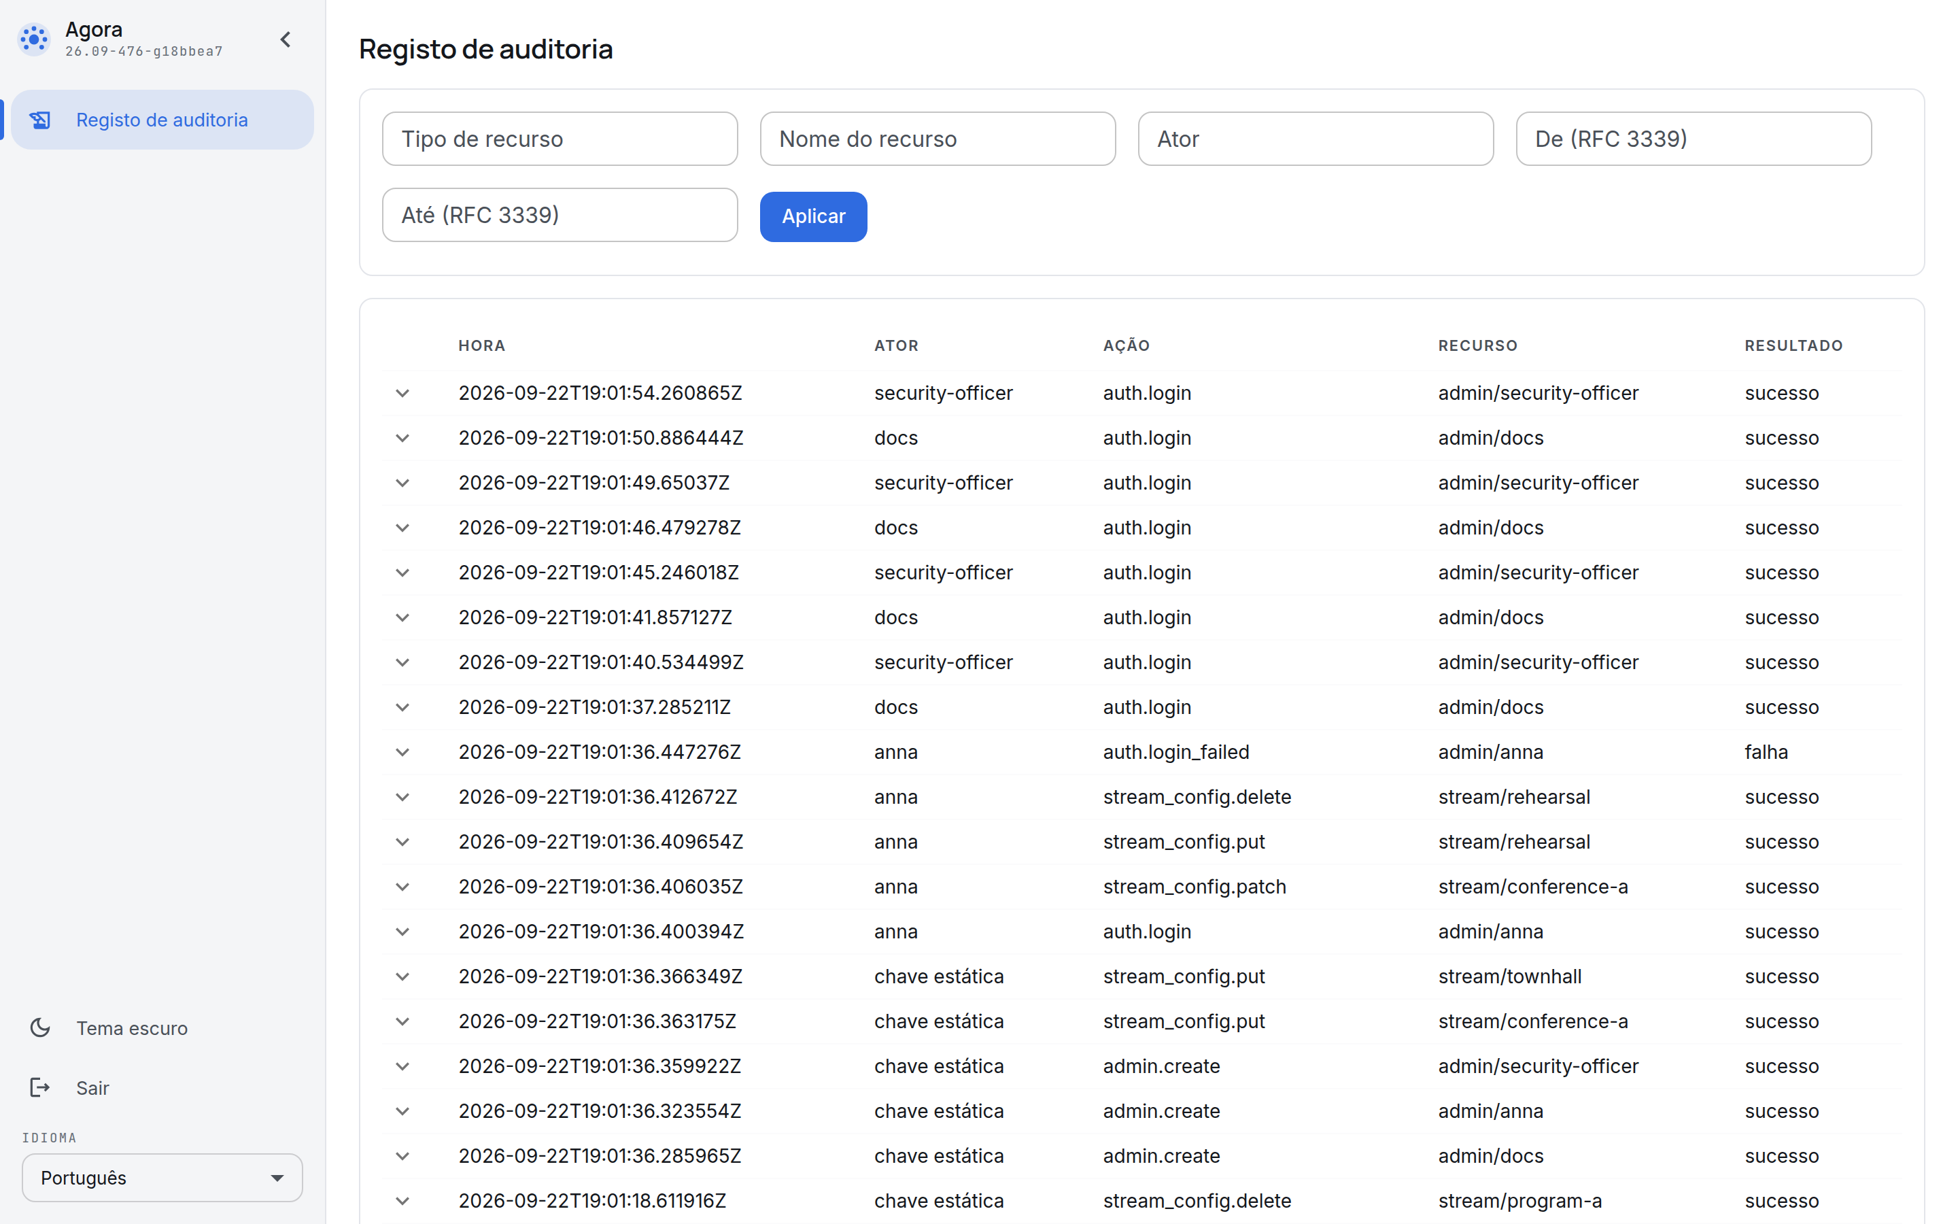Image resolution: width=1958 pixels, height=1224 pixels.
Task: Click the timestamp 2026-09-22T19:01:54.260865Z
Action: coord(600,392)
